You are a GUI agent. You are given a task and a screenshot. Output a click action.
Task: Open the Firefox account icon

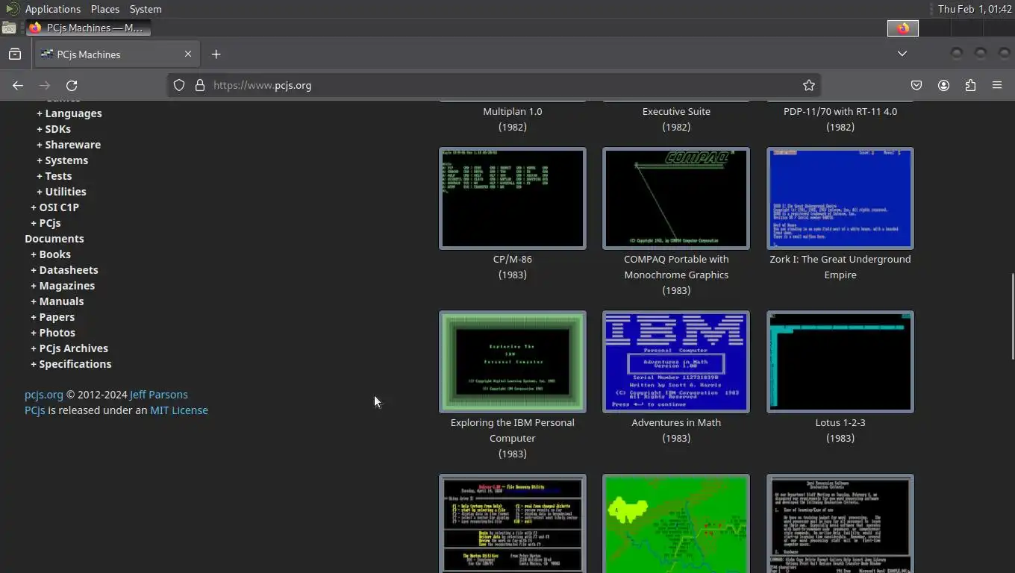tap(943, 85)
